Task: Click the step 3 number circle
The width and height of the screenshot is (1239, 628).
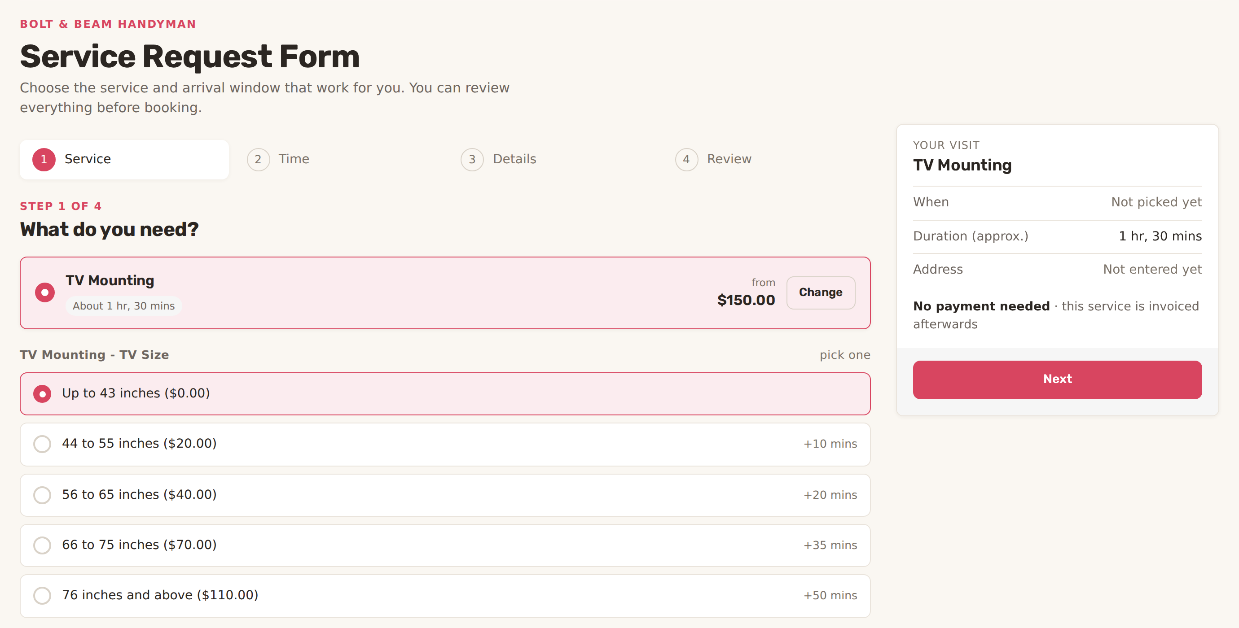Action: click(x=472, y=160)
